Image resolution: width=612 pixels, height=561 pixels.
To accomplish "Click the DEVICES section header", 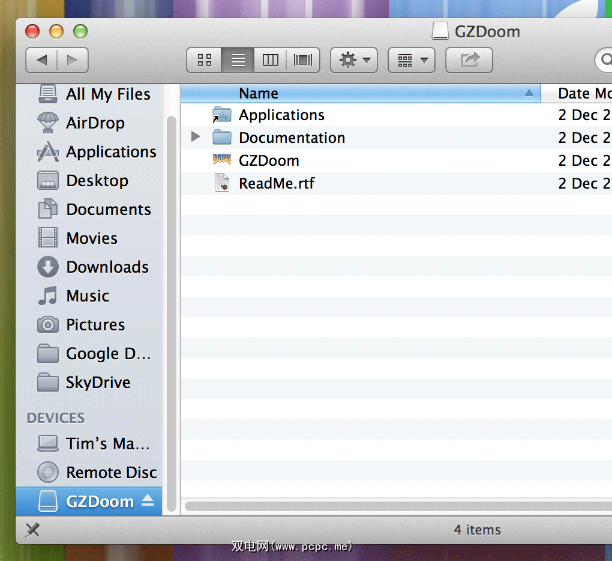I will (x=55, y=418).
